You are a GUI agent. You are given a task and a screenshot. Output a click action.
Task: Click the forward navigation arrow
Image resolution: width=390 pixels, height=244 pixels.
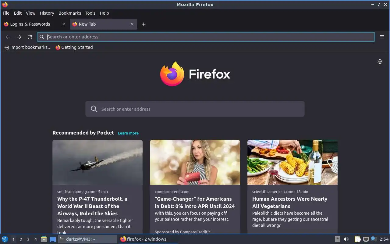click(19, 37)
